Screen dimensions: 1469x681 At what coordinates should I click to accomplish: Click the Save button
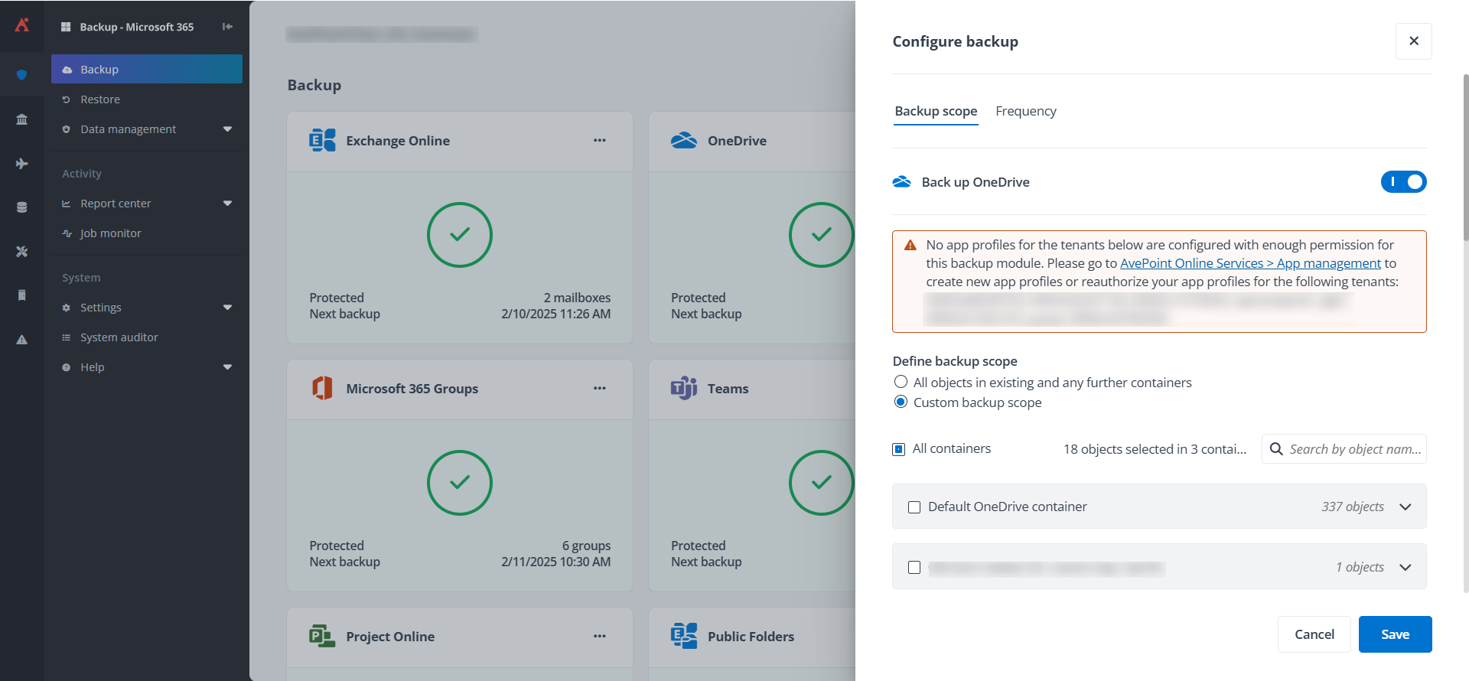click(x=1396, y=634)
